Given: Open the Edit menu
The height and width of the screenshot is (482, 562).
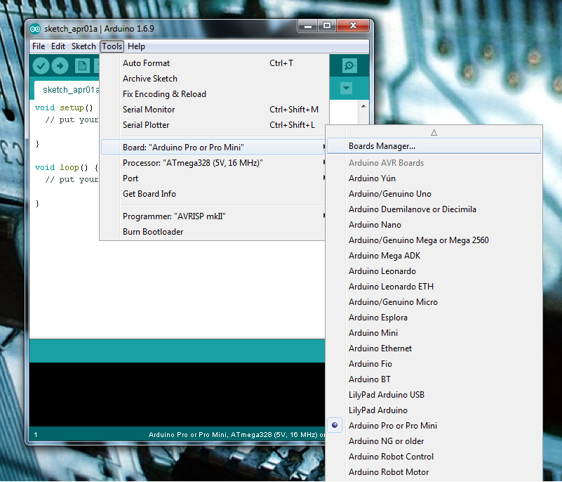Looking at the screenshot, I should [x=58, y=46].
